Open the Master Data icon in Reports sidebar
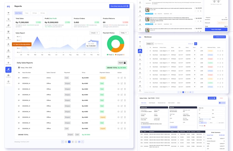 tap(8, 63)
